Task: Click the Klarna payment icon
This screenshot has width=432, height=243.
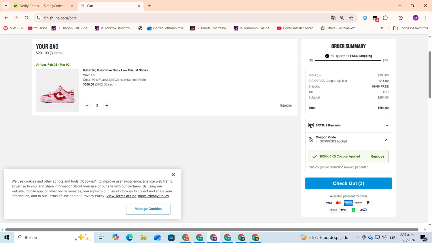Action: [x=334, y=210]
